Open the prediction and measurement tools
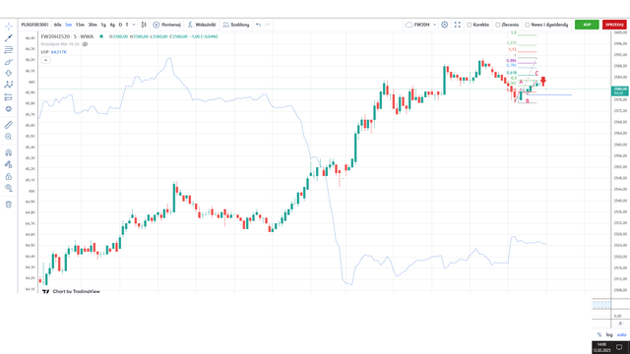This screenshot has width=630, height=354. pyautogui.click(x=9, y=97)
